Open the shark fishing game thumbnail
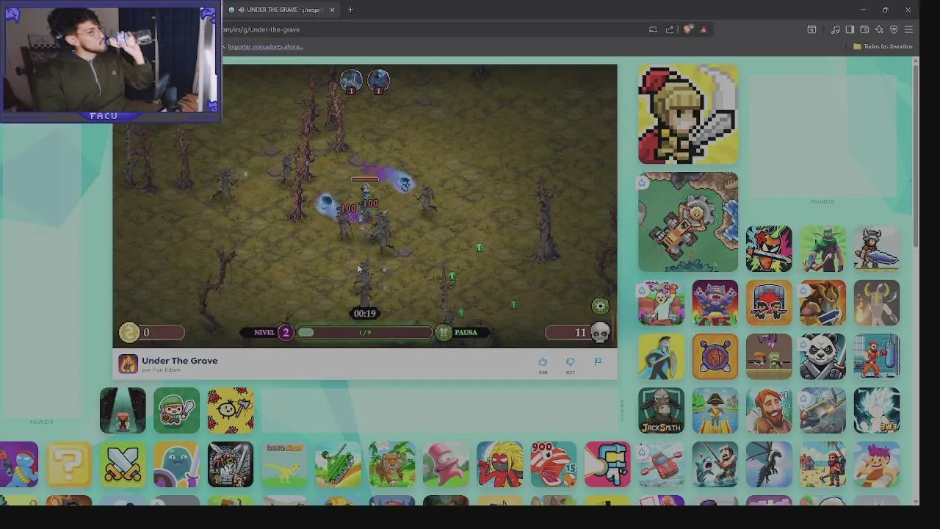 (715, 464)
